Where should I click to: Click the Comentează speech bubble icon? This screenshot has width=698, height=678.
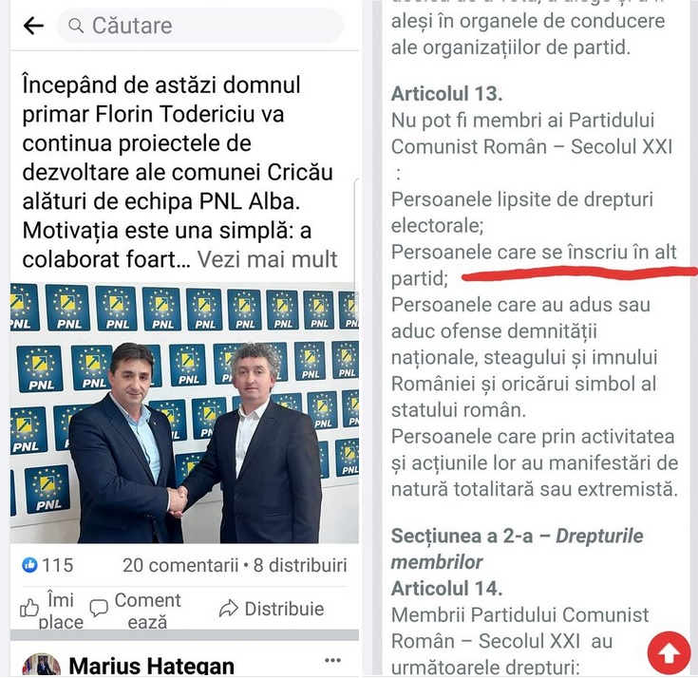[99, 608]
